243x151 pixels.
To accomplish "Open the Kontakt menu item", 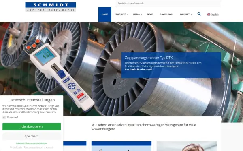I will click(x=185, y=14).
